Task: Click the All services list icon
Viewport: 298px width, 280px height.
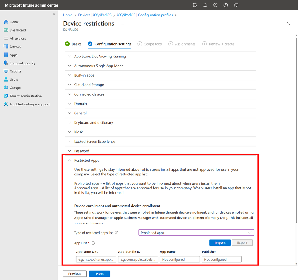Action: point(6,38)
